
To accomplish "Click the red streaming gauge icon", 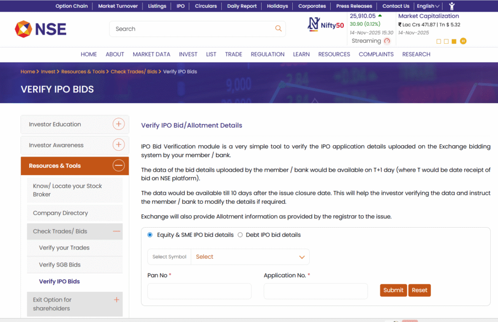I will click(387, 41).
